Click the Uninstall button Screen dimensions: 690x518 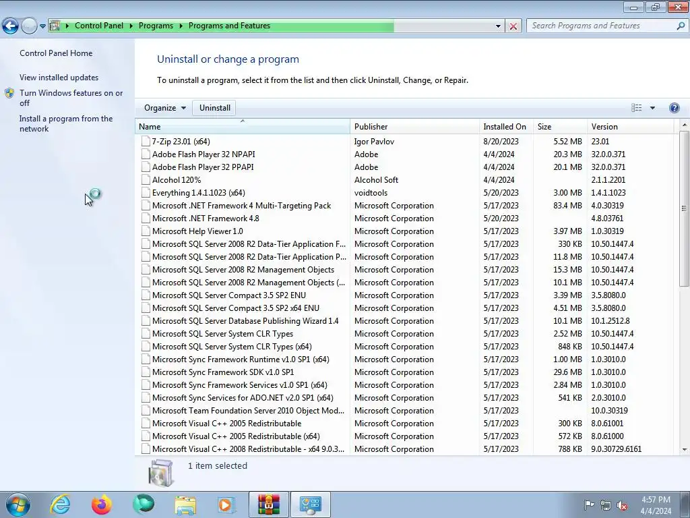pyautogui.click(x=215, y=108)
